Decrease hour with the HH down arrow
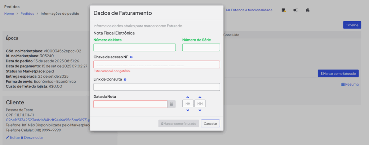Screen dimensions: 369x145 pyautogui.click(x=187, y=110)
